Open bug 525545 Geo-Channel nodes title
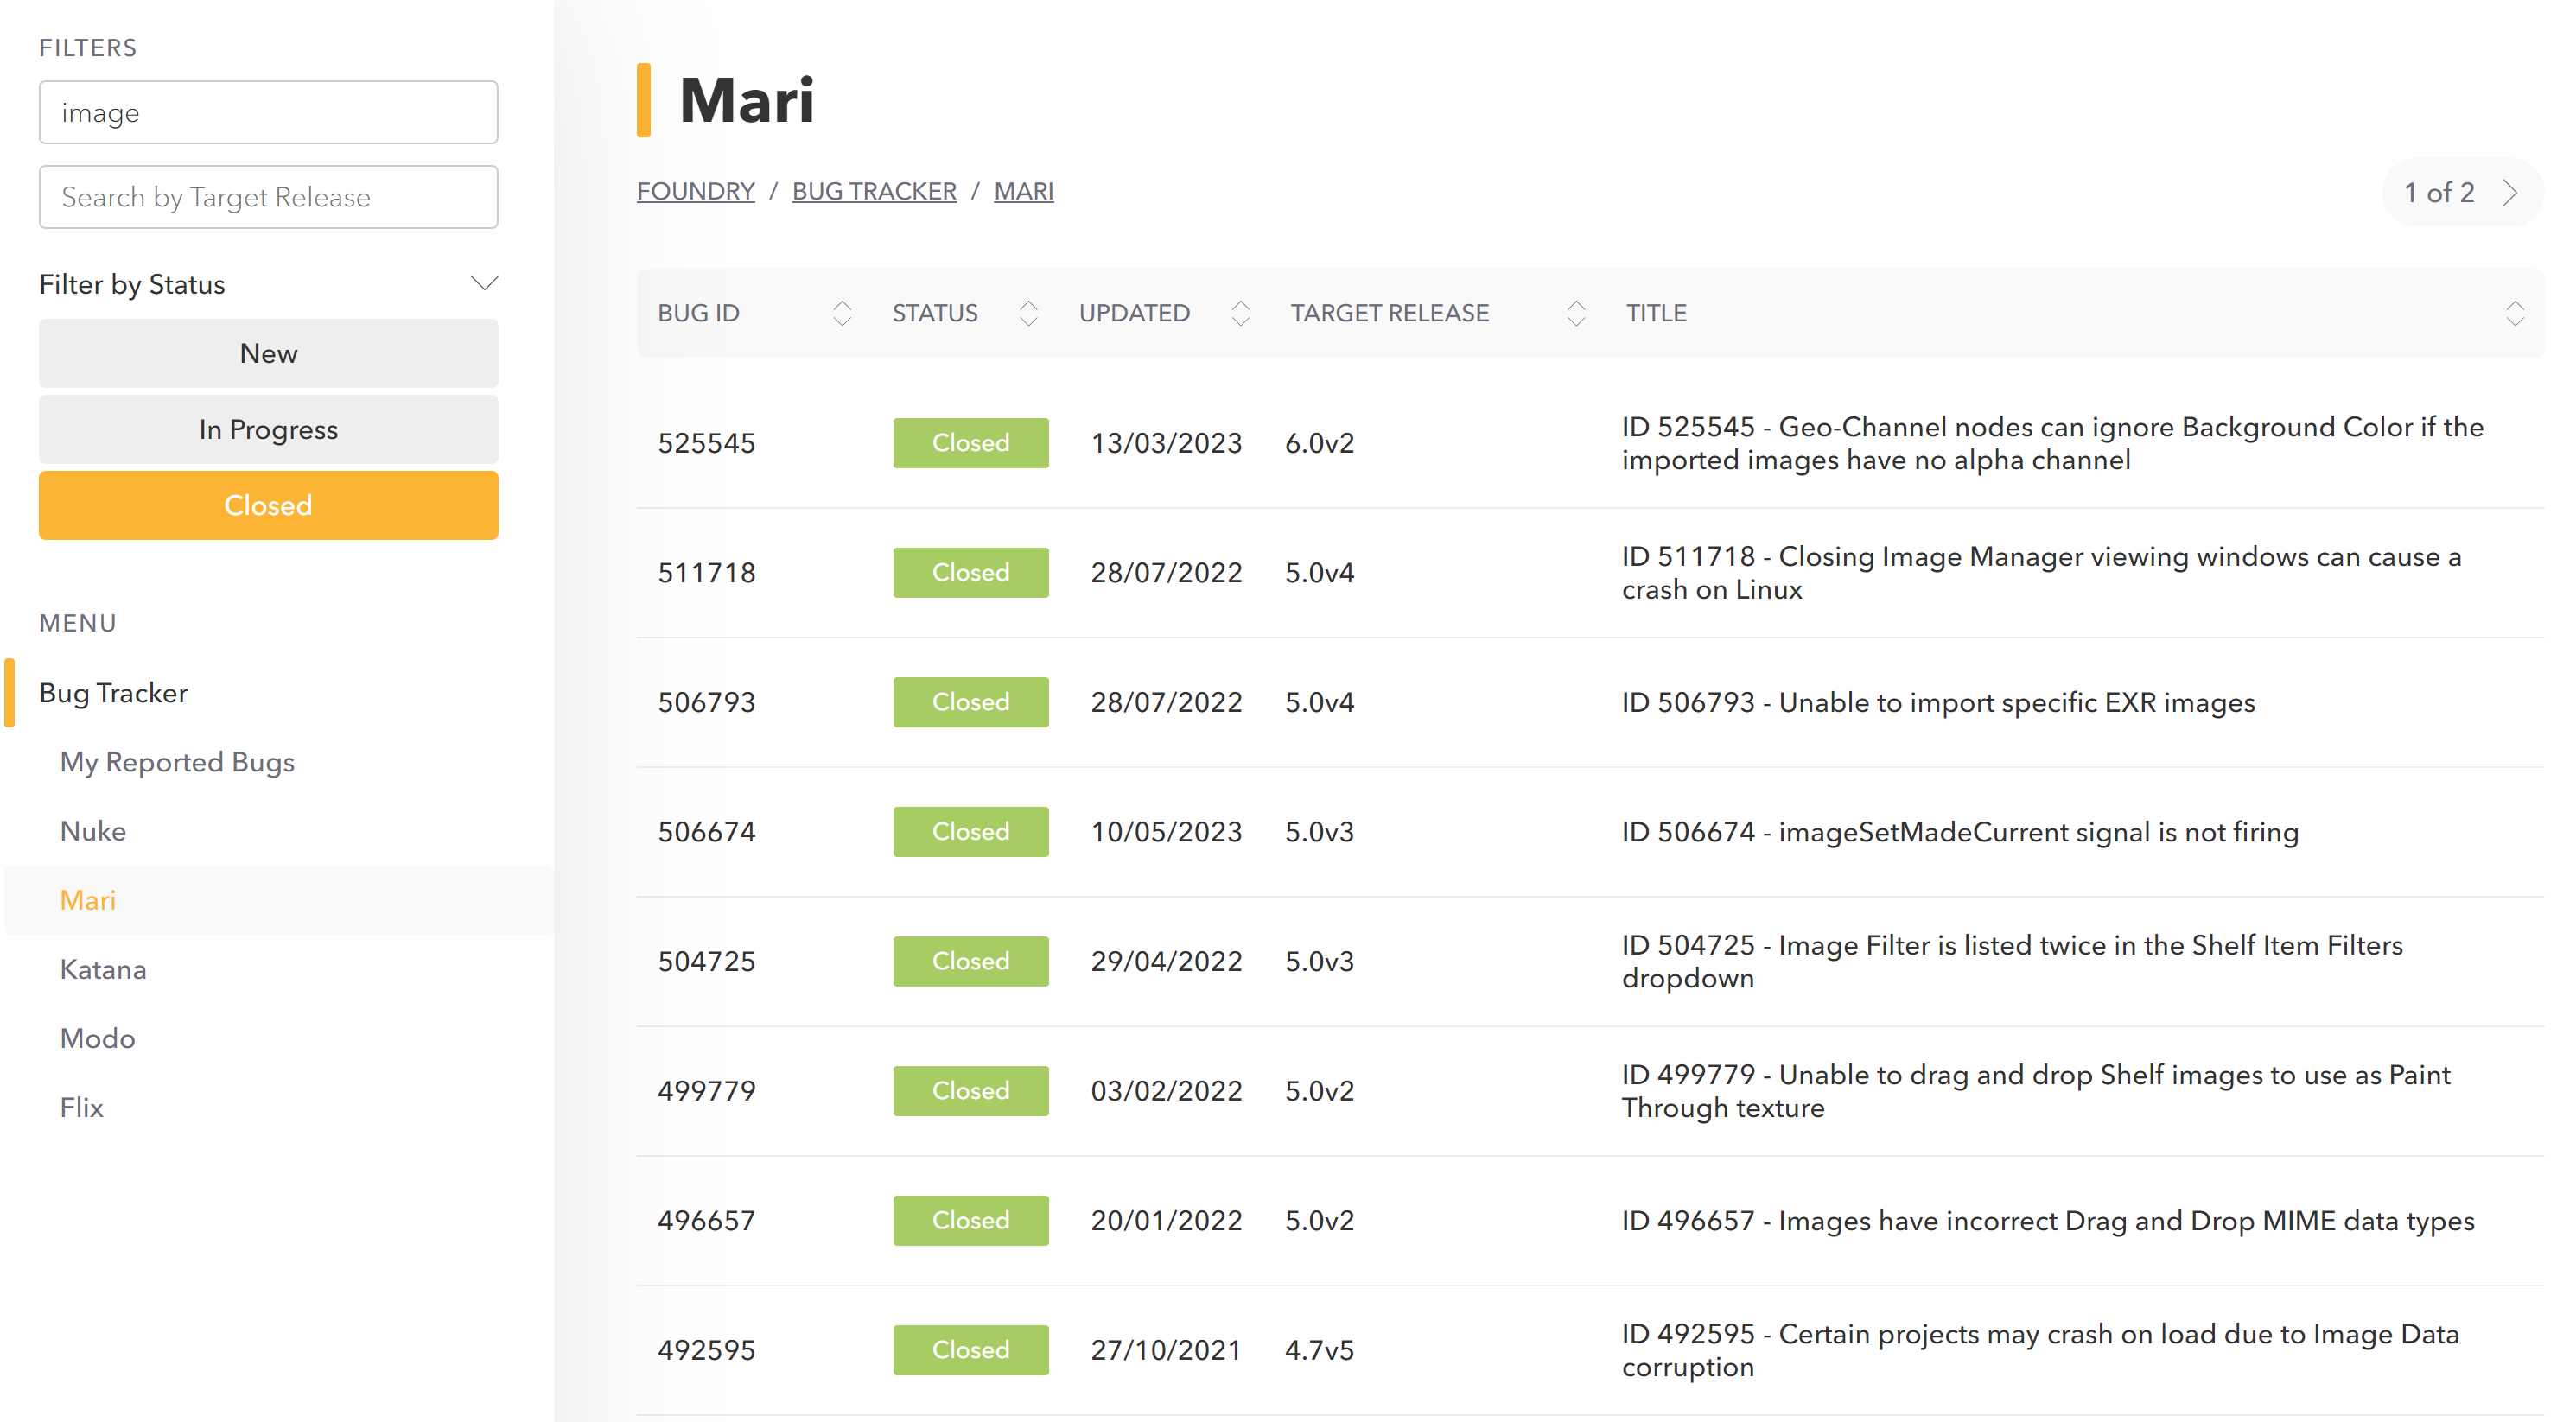 (2052, 443)
